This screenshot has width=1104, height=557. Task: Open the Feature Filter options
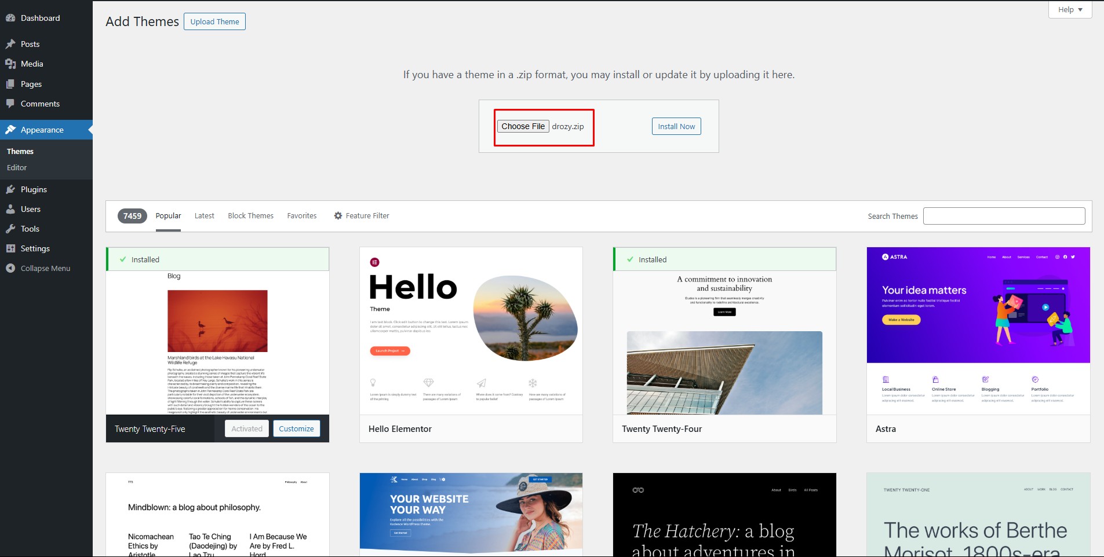pos(362,215)
